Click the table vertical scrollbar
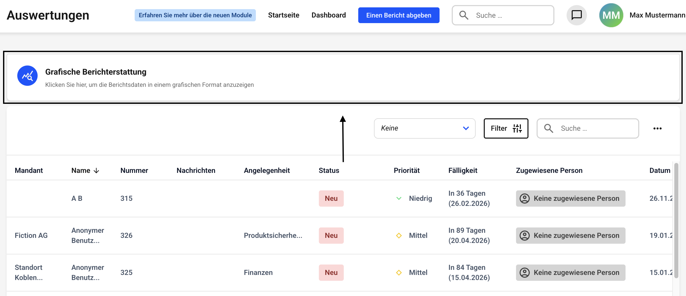 click(x=676, y=221)
